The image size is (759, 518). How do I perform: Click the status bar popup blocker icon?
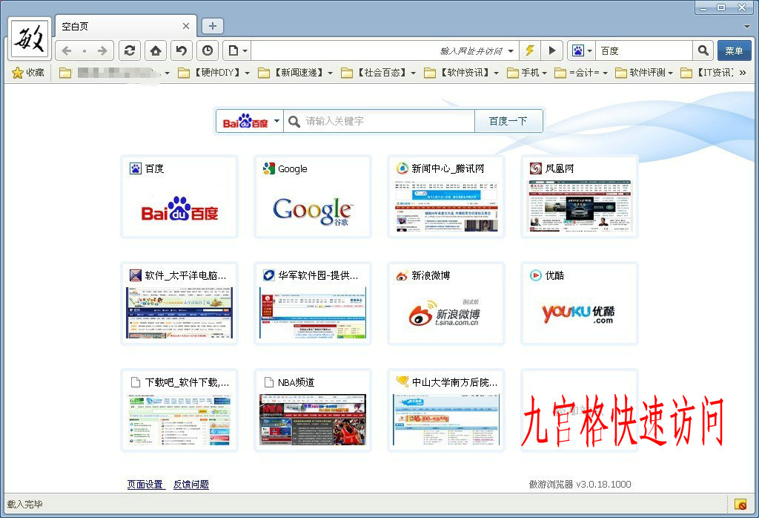pyautogui.click(x=740, y=504)
